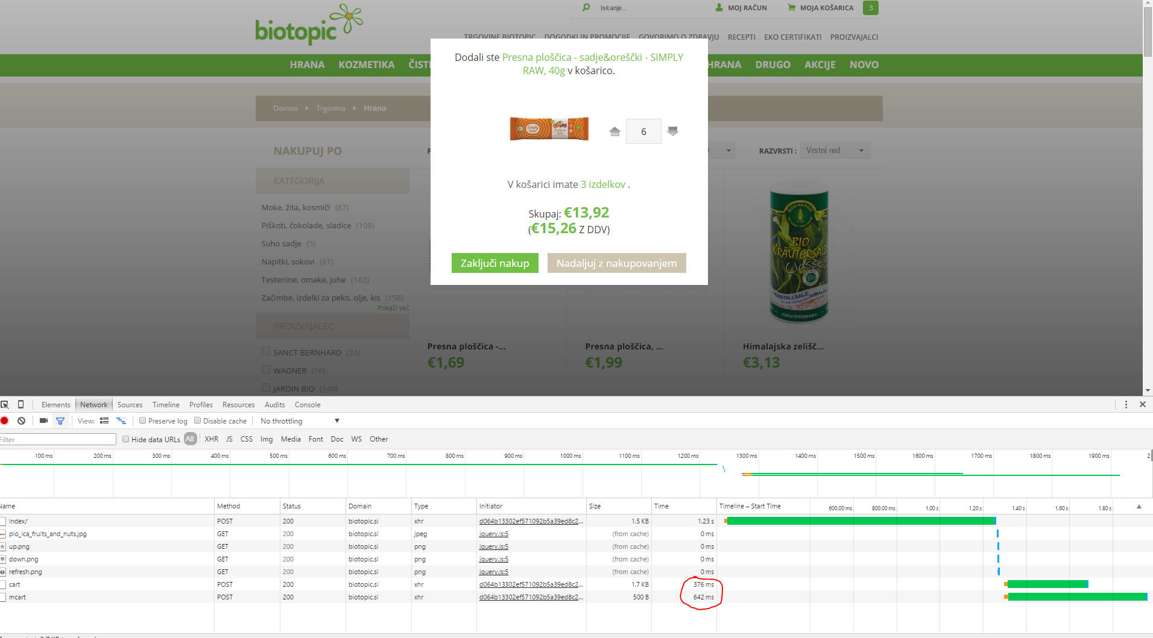Open the Console tab in DevTools
Image resolution: width=1153 pixels, height=638 pixels.
tap(308, 405)
